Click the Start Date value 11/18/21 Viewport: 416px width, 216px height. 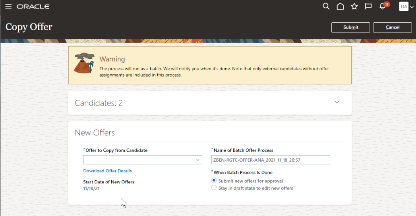91,189
